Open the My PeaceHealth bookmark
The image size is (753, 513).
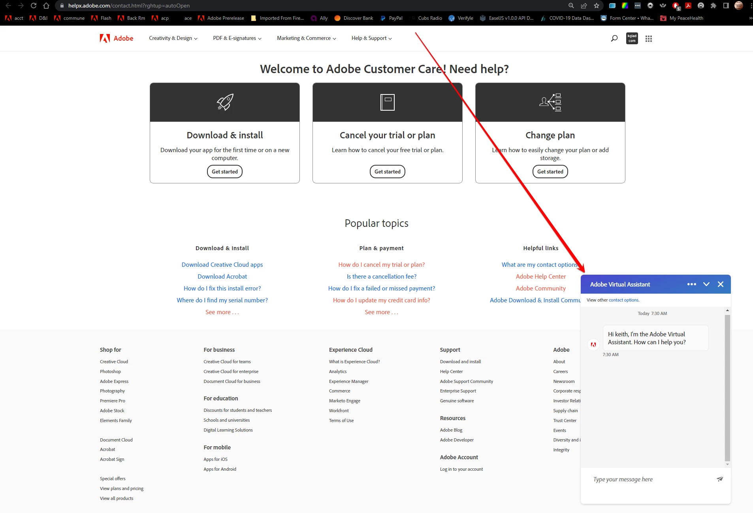coord(682,18)
